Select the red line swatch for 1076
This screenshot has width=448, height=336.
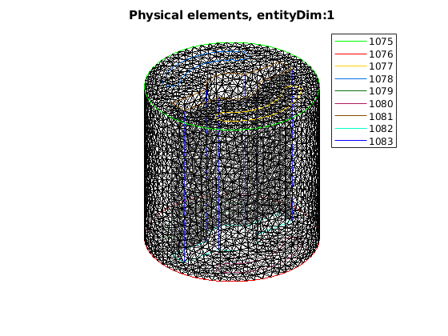tap(350, 54)
